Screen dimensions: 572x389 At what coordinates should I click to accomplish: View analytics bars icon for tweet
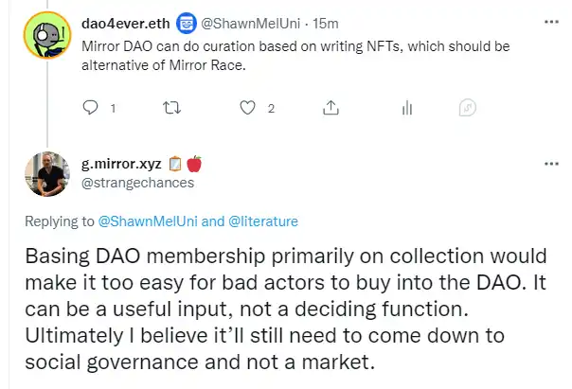[407, 108]
